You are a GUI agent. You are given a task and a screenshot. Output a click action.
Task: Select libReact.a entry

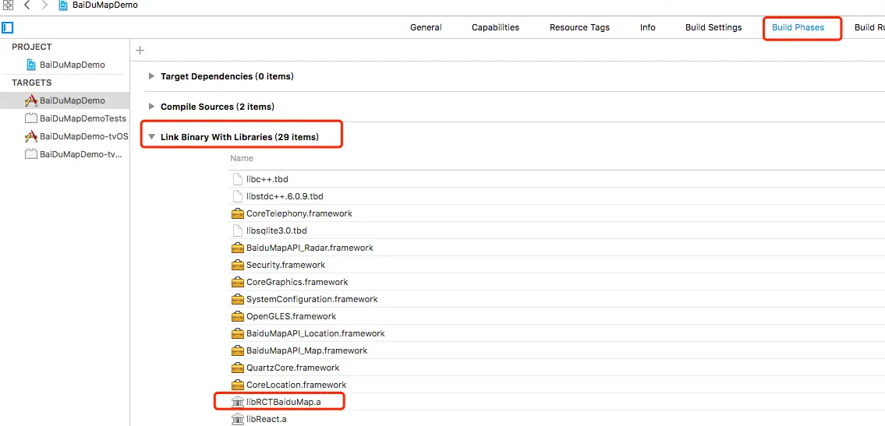point(267,419)
